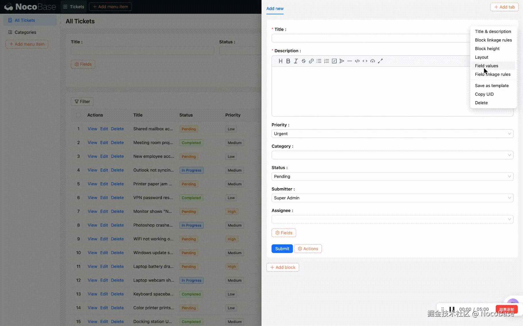The image size is (523, 326).
Task: Click the cloud upload icon in editor
Action: pyautogui.click(x=373, y=61)
